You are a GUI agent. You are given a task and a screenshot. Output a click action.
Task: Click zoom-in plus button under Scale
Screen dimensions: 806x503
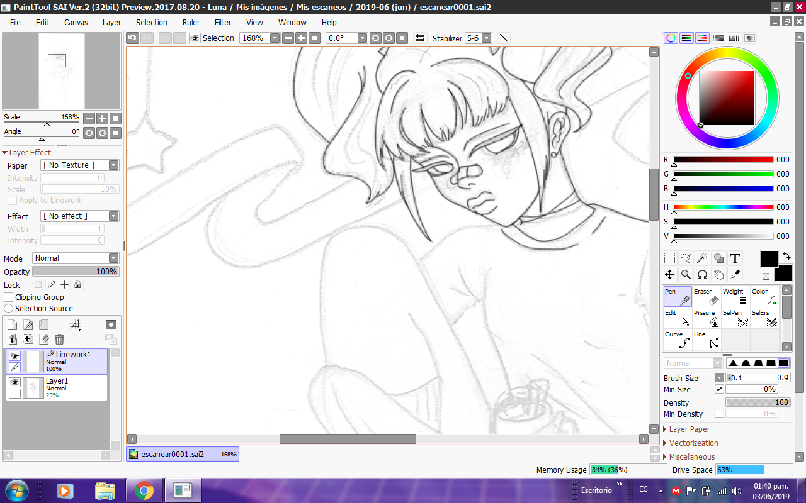coord(102,118)
